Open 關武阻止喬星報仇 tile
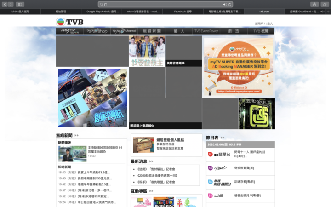This screenshot has height=207, width=331. [165, 114]
